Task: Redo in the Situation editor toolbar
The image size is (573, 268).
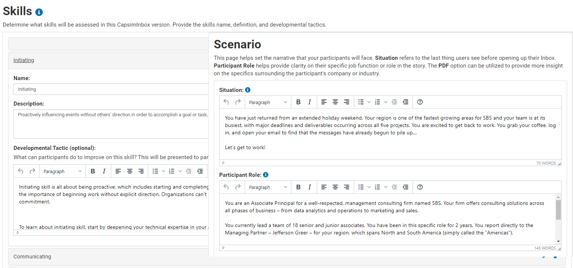Action: pos(238,102)
